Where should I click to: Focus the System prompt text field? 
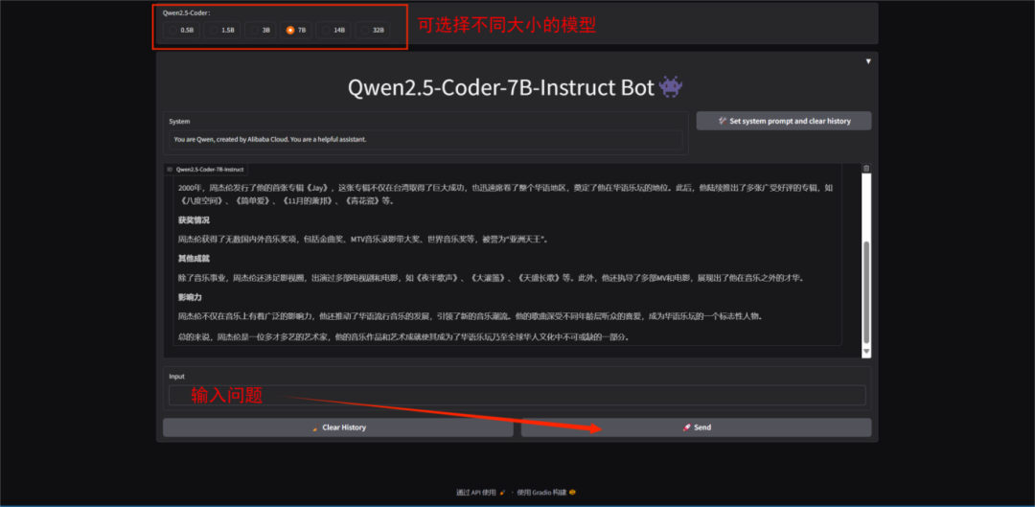tap(425, 139)
